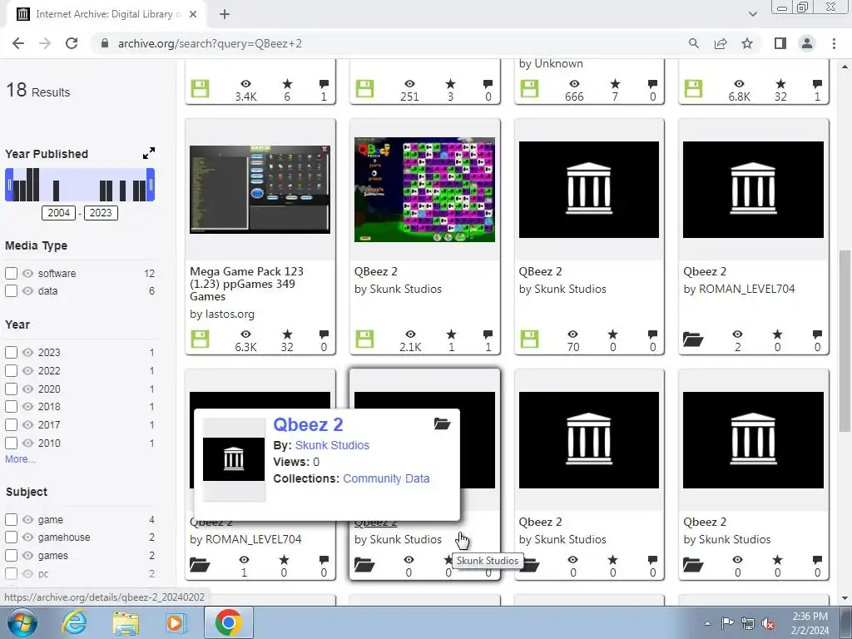This screenshot has height=639, width=852.
Task: Check the software media type filter
Action: [x=12, y=273]
